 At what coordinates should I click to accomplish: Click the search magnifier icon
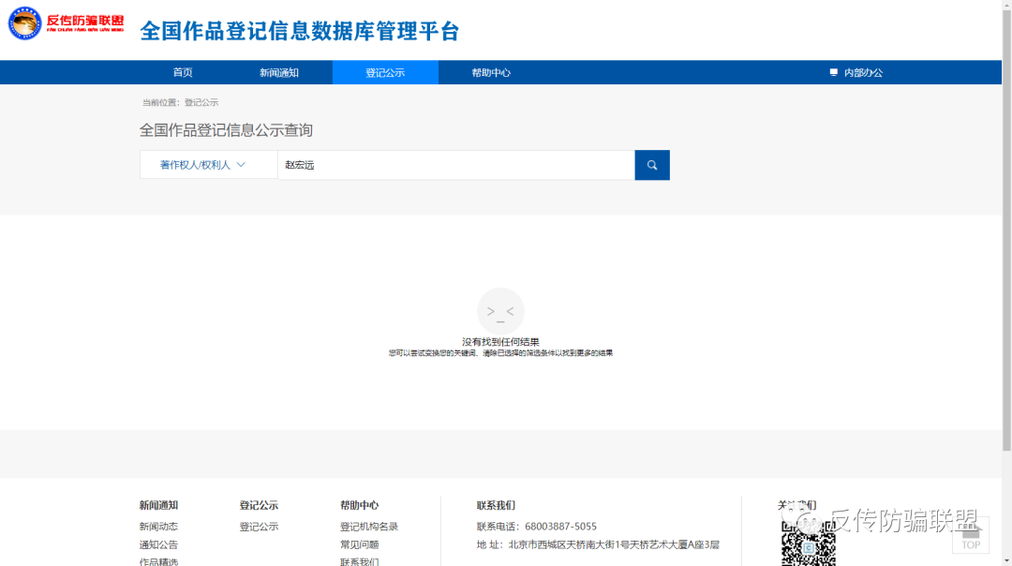[652, 165]
